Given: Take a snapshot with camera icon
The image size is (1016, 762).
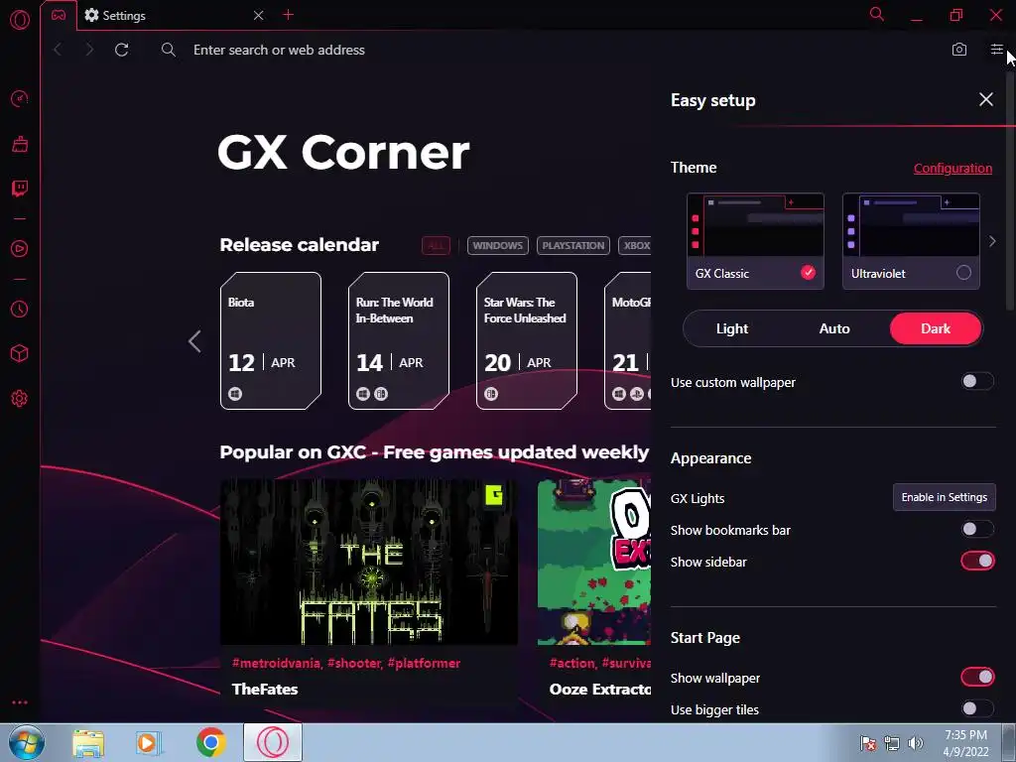Looking at the screenshot, I should coord(959,50).
